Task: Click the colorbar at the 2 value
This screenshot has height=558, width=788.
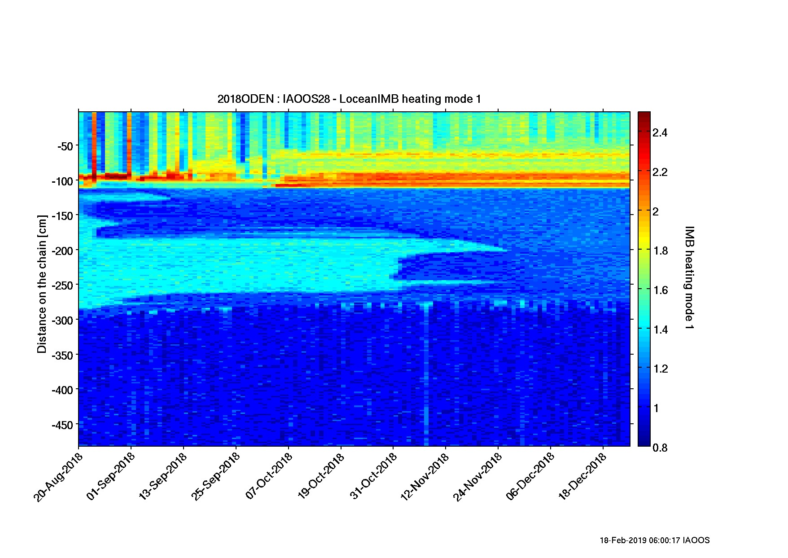Action: tap(644, 211)
